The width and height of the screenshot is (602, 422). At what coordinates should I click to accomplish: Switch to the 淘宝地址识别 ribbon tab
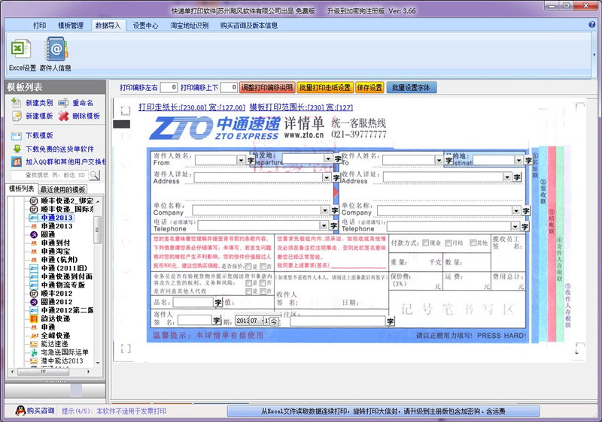[x=190, y=26]
